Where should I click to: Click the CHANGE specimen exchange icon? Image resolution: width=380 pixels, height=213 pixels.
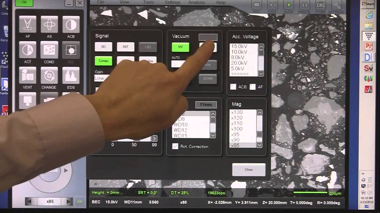pos(49,75)
